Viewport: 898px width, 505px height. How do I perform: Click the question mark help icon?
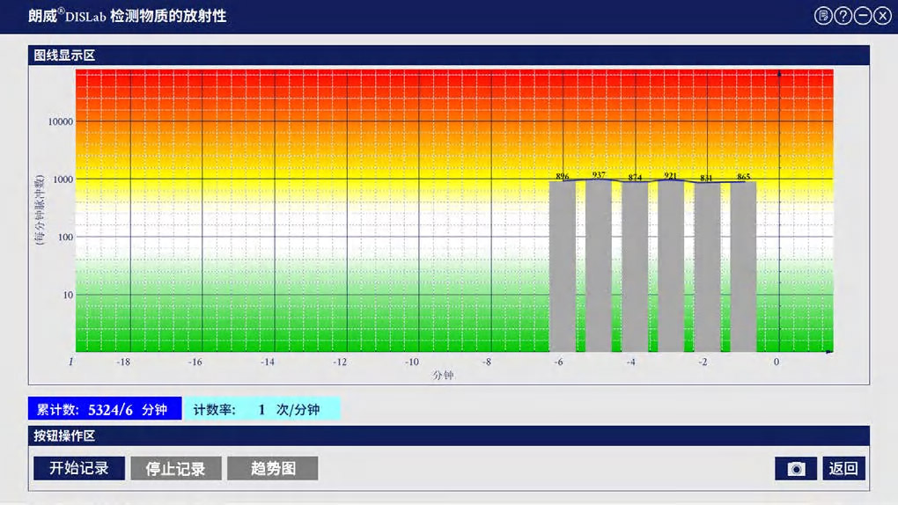(843, 16)
